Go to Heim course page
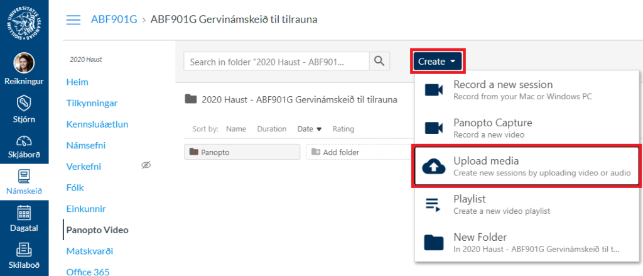 coord(77,82)
